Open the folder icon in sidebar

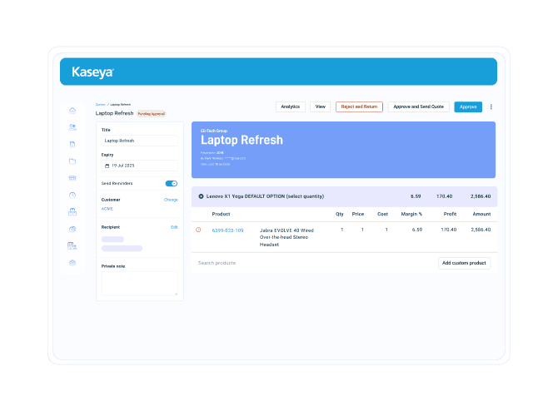tap(72, 161)
